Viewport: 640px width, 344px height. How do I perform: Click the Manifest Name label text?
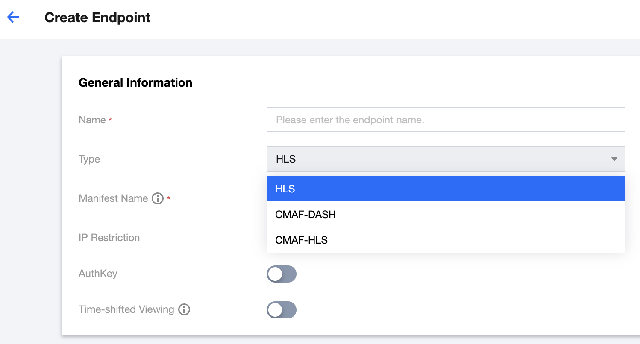[113, 198]
